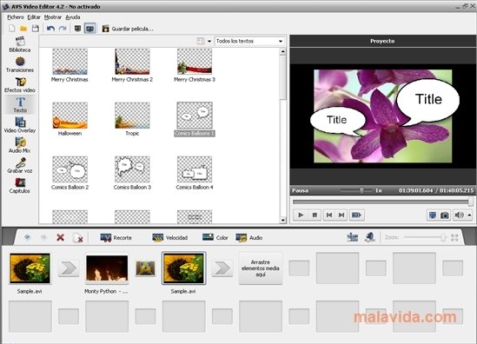The image size is (477, 344).
Task: Switch to timeline view icon
Action: point(353,237)
